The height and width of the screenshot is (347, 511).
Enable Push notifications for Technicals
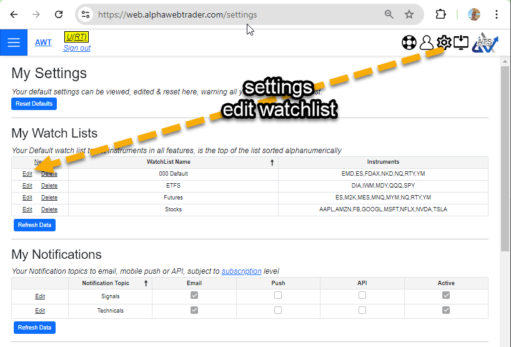(278, 310)
